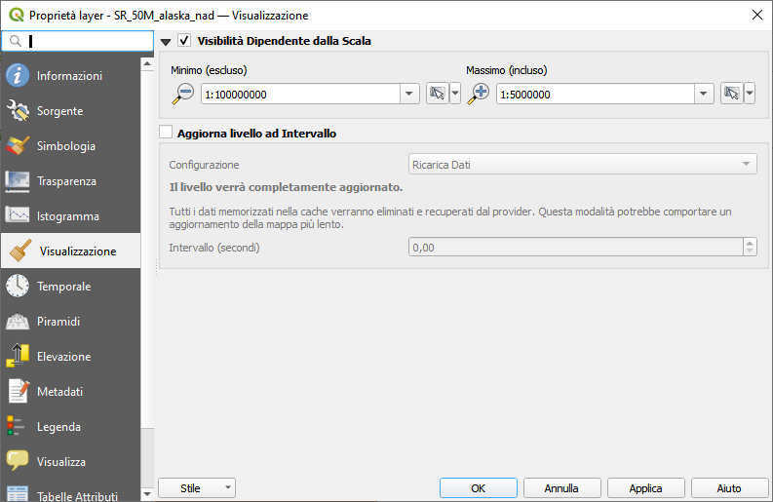Click the Legenda list icon

18,426
